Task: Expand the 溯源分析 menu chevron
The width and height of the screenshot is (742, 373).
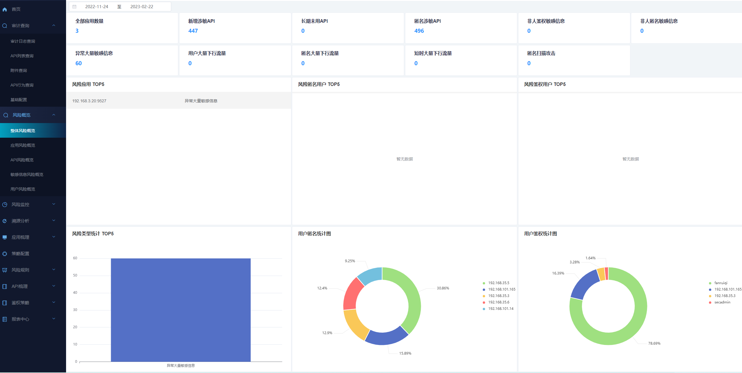Action: point(54,220)
